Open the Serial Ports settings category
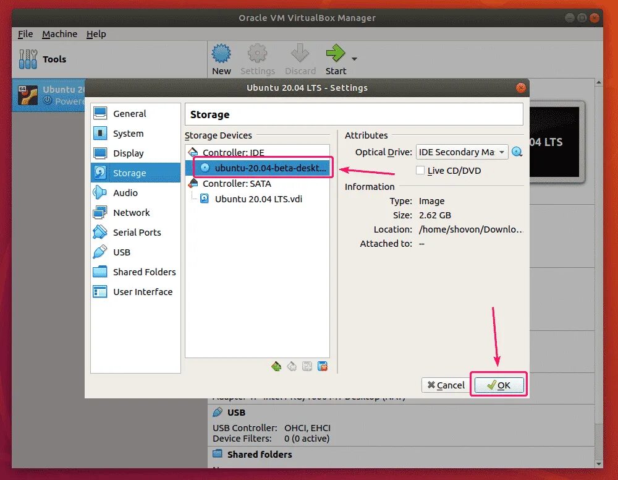 pyautogui.click(x=135, y=233)
